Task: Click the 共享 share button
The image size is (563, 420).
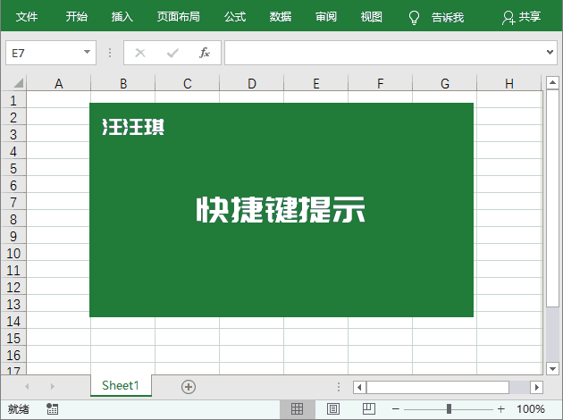Action: pyautogui.click(x=521, y=17)
